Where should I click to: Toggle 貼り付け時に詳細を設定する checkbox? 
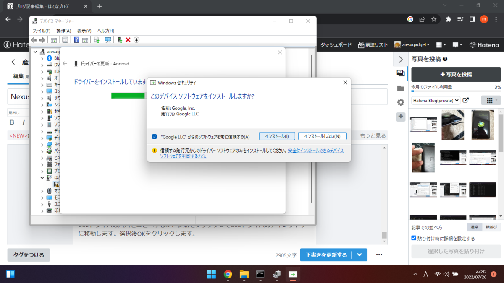[x=414, y=238]
